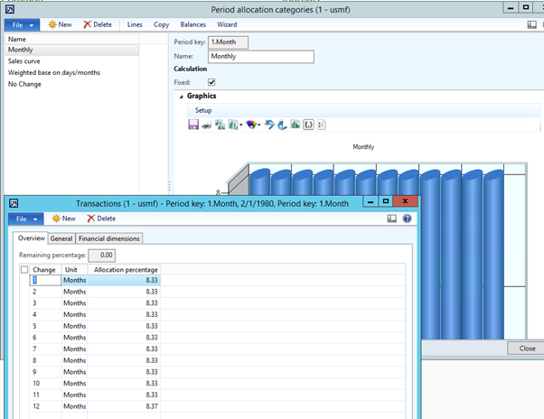
Task: Check the select-all checkbox in grid header
Action: coord(23,269)
